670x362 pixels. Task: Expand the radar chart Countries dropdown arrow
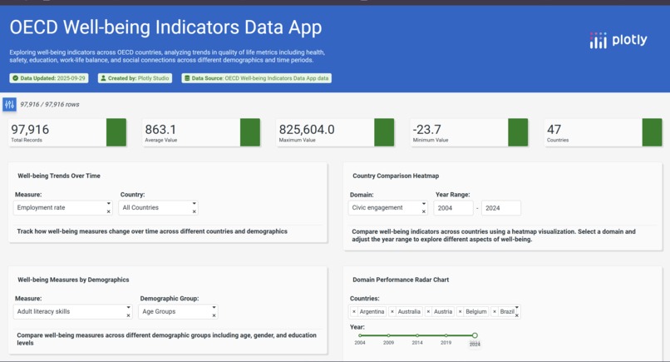[x=517, y=307]
